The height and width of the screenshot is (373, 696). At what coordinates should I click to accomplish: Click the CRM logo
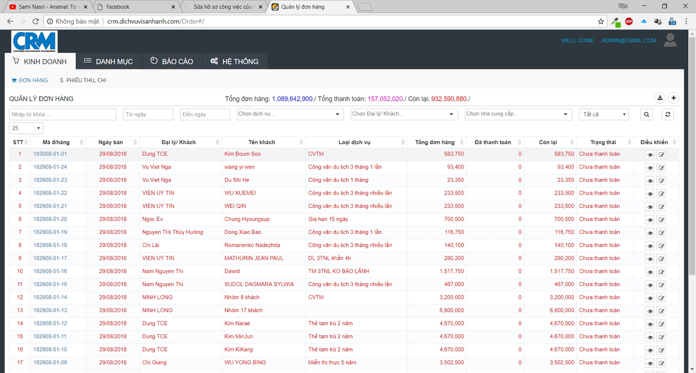[34, 42]
